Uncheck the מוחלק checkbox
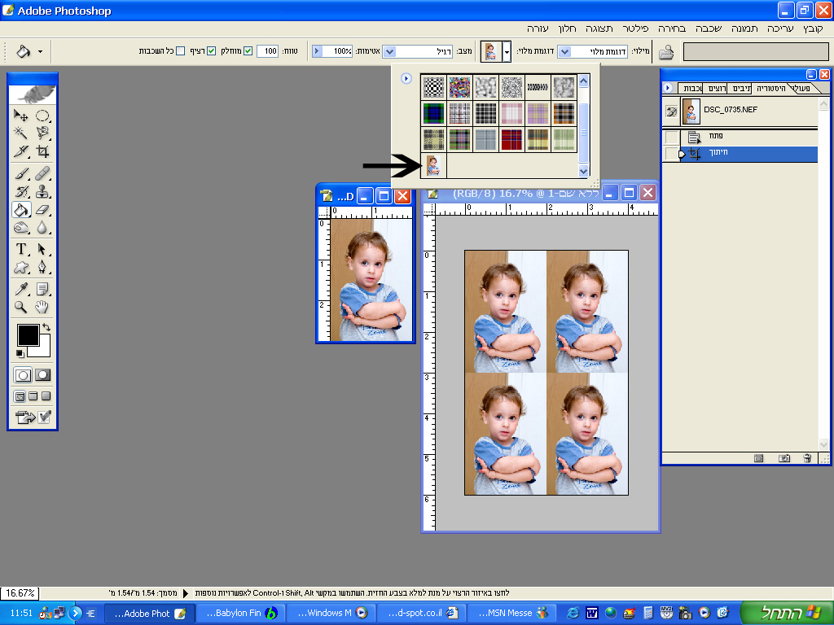Screen dimensions: 834x625 (248, 51)
